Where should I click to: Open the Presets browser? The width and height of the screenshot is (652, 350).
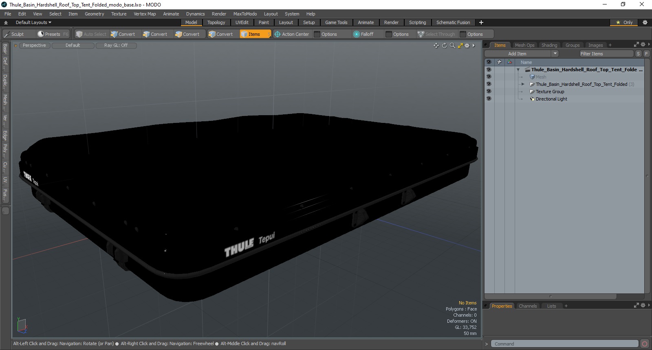53,34
